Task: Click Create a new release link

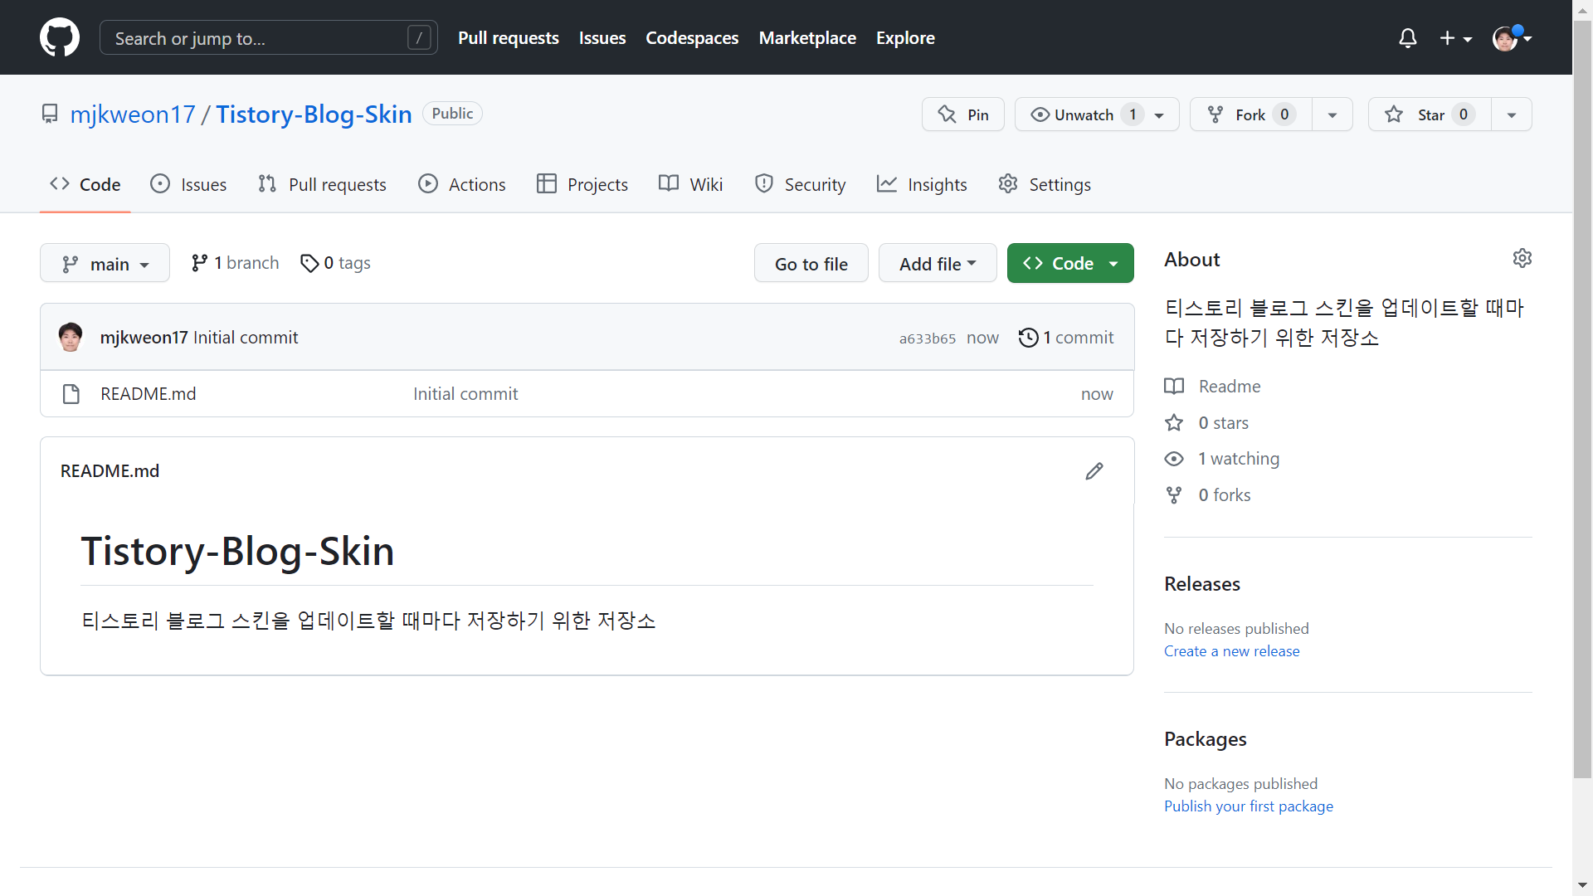Action: click(1231, 651)
